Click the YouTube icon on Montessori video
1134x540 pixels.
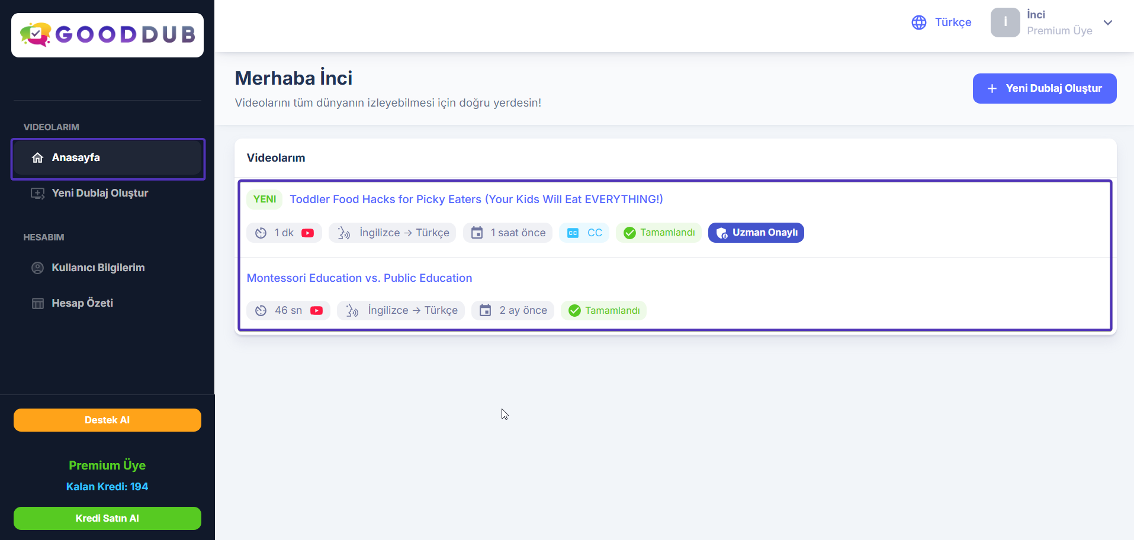[316, 311]
